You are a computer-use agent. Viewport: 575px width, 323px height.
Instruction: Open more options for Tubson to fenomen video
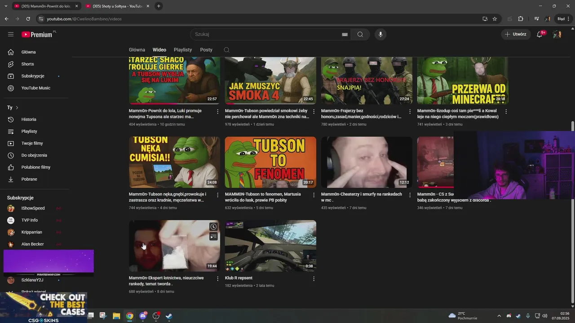(x=314, y=195)
